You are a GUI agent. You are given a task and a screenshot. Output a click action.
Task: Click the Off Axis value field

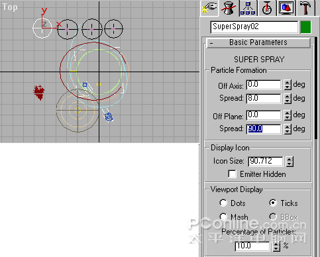[x=264, y=85]
